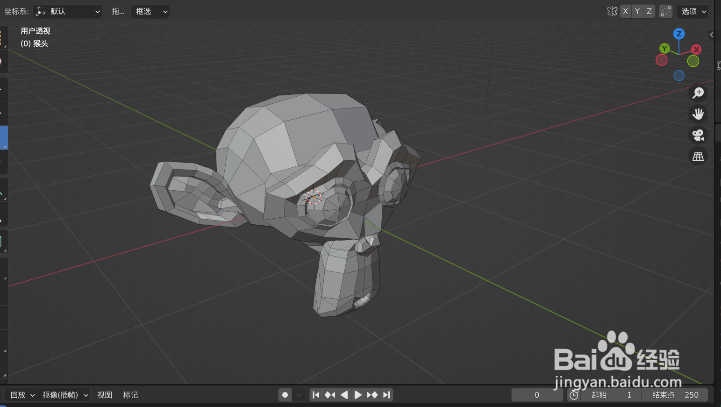Play animation in reverse
The height and width of the screenshot is (407, 721).
(x=344, y=395)
